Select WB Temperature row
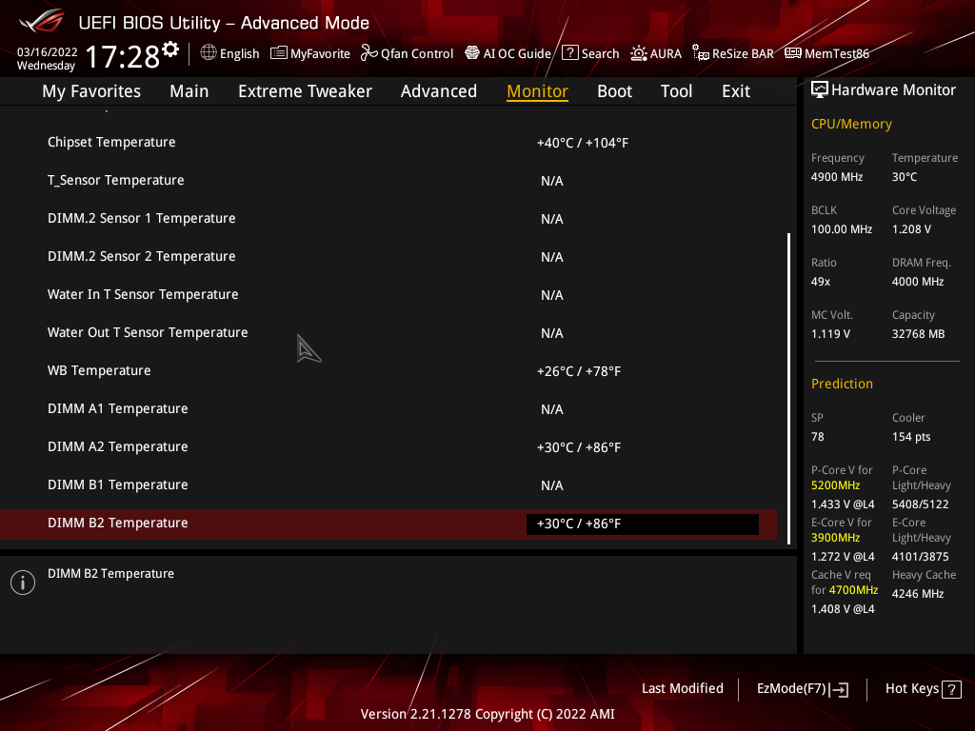Screen dimensions: 975x731 388,370
